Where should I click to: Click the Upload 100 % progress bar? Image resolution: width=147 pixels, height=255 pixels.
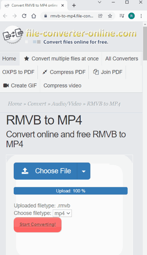coord(71,191)
